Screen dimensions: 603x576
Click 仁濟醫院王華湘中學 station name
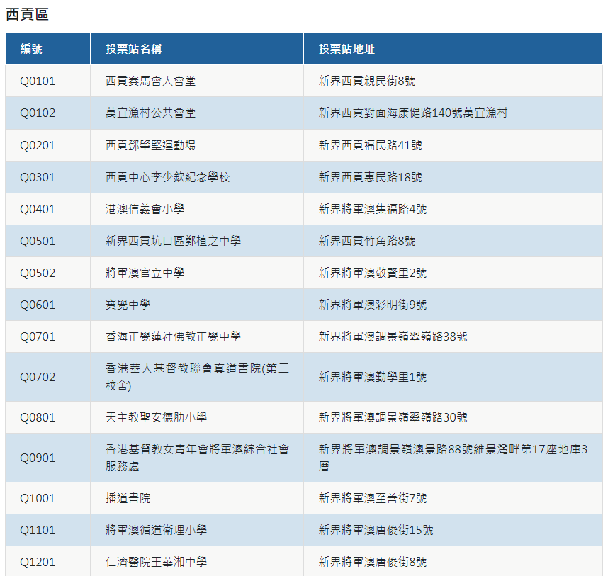[x=156, y=562]
